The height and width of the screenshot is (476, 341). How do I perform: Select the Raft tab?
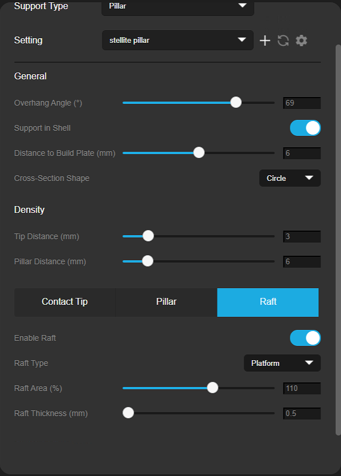coord(268,302)
